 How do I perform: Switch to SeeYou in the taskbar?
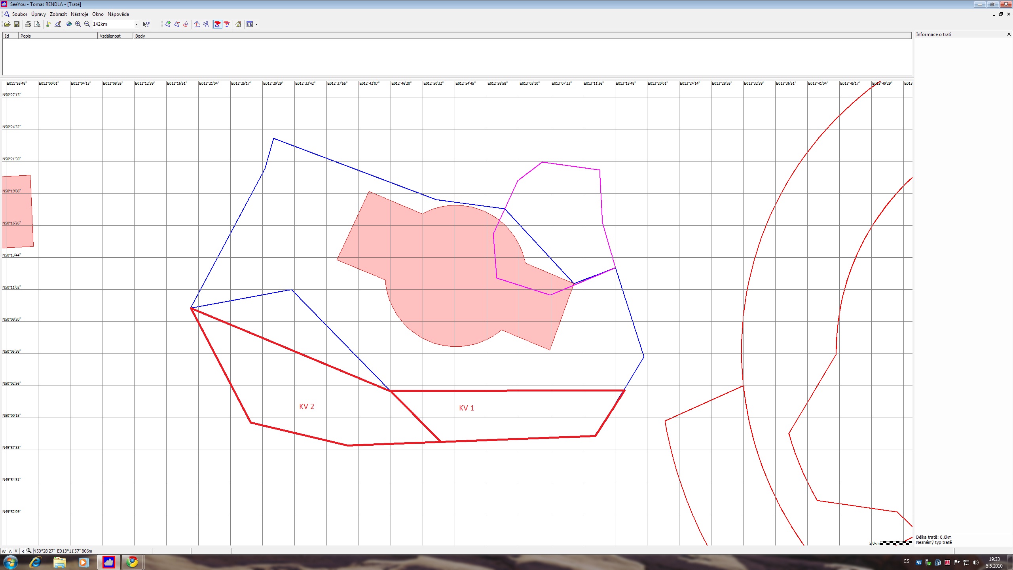coord(108,562)
